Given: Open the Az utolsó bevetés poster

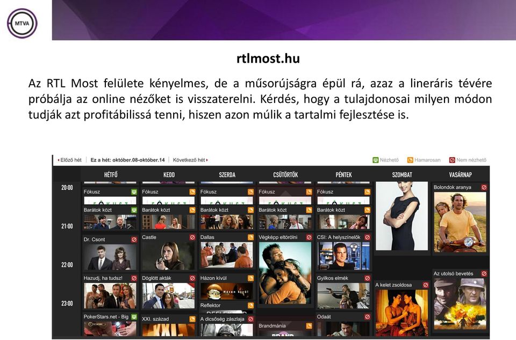Looking at the screenshot, I should coord(460,304).
